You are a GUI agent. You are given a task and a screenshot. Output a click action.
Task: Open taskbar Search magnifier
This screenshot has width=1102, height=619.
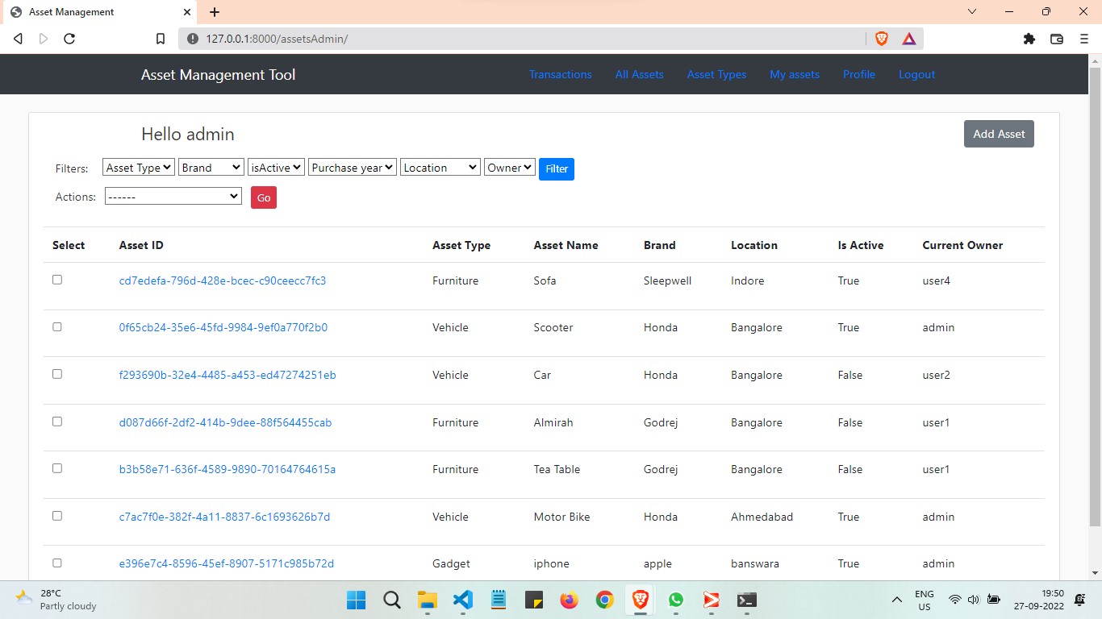(392, 600)
